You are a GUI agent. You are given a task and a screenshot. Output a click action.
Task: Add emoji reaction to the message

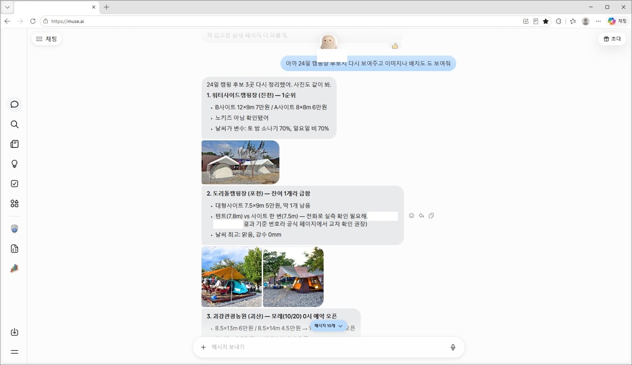[x=412, y=216]
